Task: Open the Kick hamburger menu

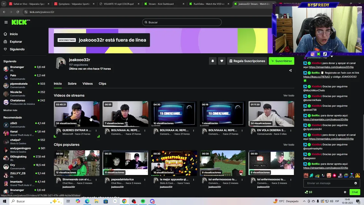Action: click(6, 22)
